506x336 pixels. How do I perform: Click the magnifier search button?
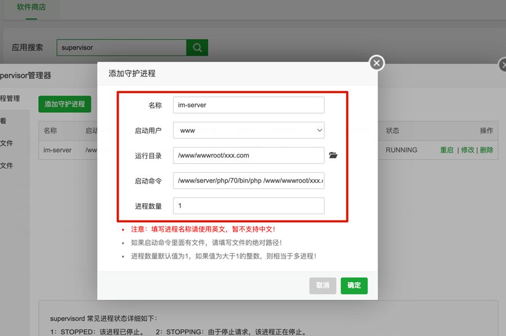[197, 48]
